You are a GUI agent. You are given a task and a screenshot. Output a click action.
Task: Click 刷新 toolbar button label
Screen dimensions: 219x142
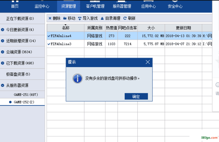click(131, 18)
